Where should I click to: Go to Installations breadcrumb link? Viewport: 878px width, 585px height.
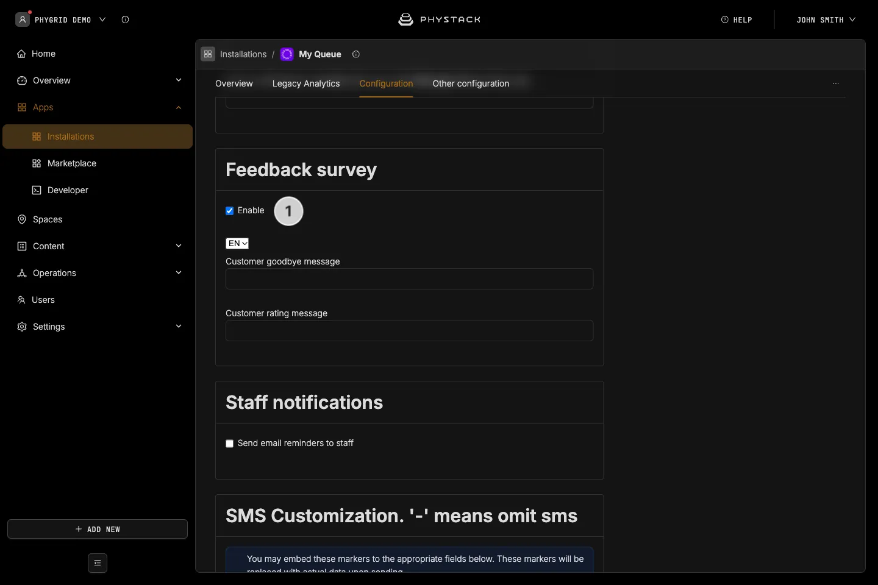243,54
